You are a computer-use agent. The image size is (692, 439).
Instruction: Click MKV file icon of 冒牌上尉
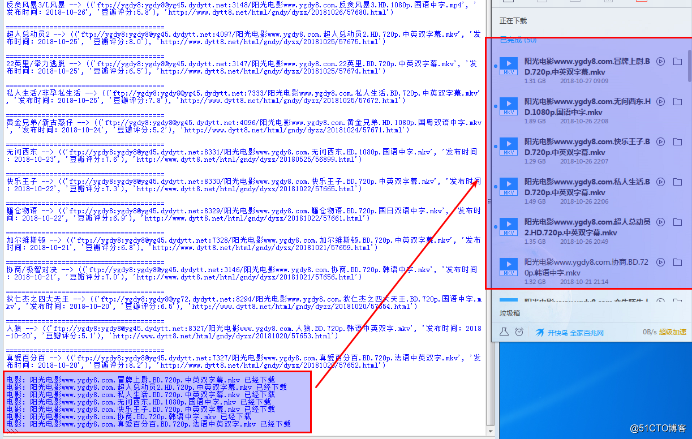point(509,66)
